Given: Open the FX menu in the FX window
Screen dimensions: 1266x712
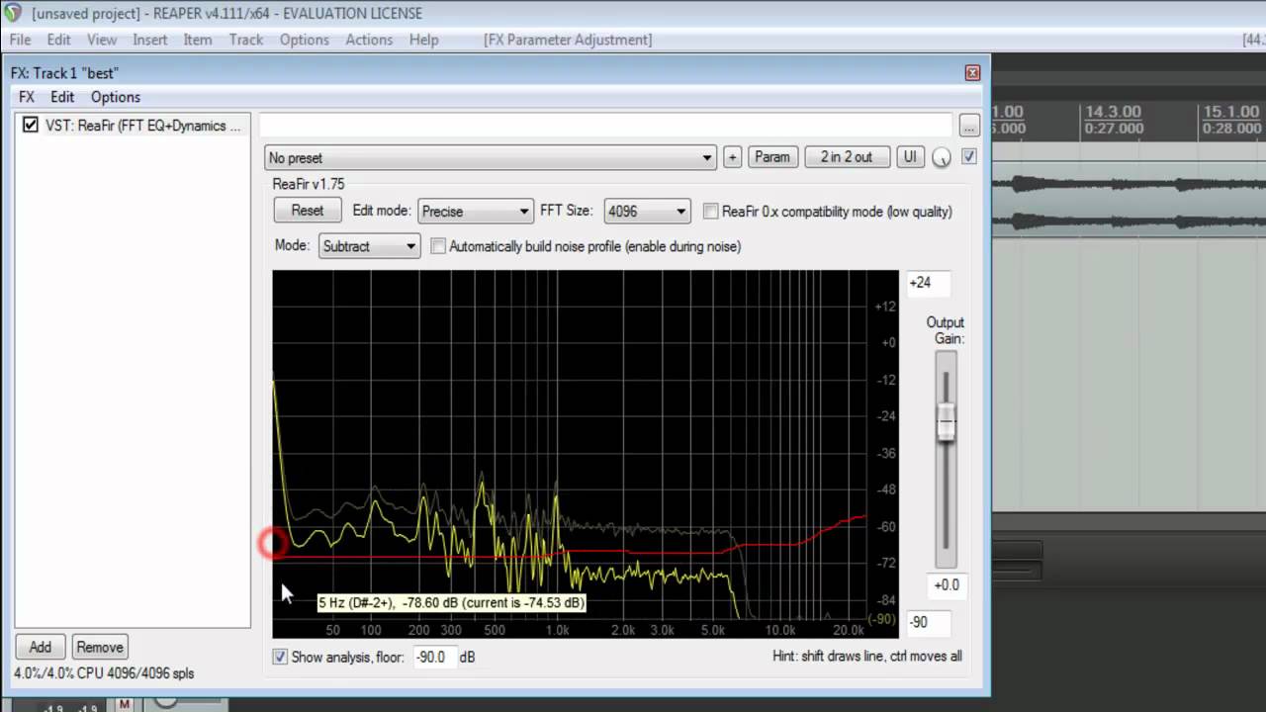Looking at the screenshot, I should [27, 97].
